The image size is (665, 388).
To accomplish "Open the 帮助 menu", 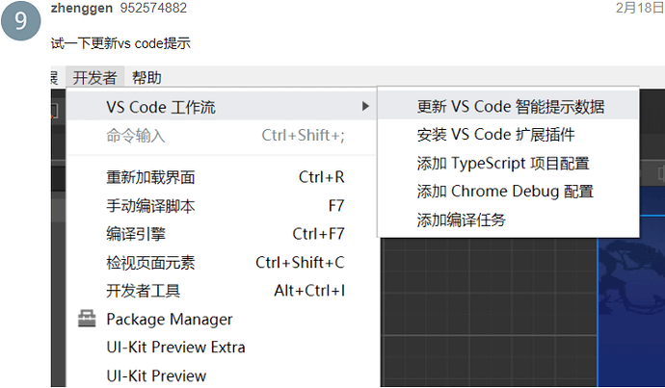I will click(x=146, y=78).
